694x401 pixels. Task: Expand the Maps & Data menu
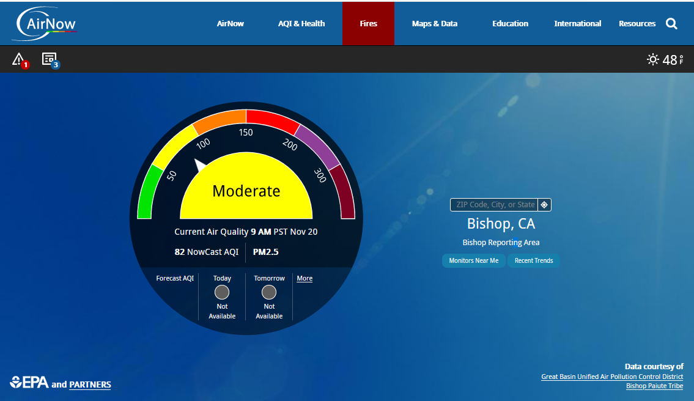(434, 24)
